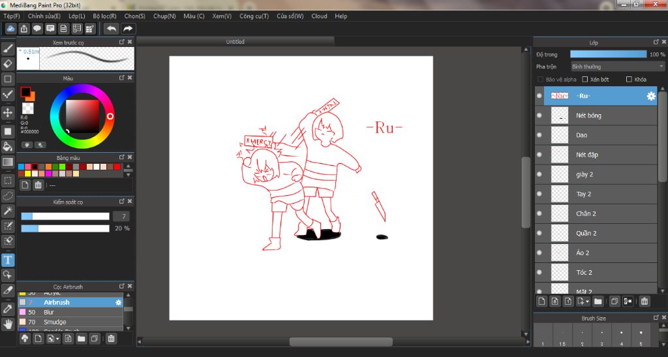Screen dimensions: 668x357
Task: Open the Bộ lọc(R) menu
Action: pyautogui.click(x=105, y=16)
